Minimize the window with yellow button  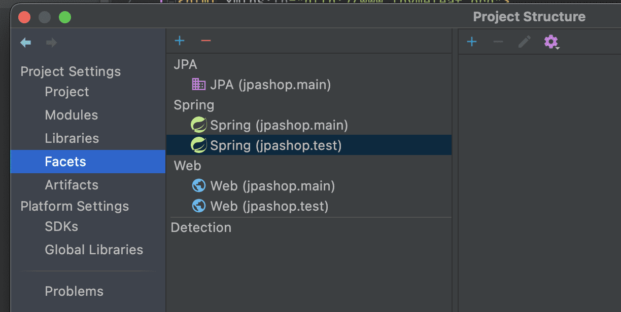(x=45, y=17)
